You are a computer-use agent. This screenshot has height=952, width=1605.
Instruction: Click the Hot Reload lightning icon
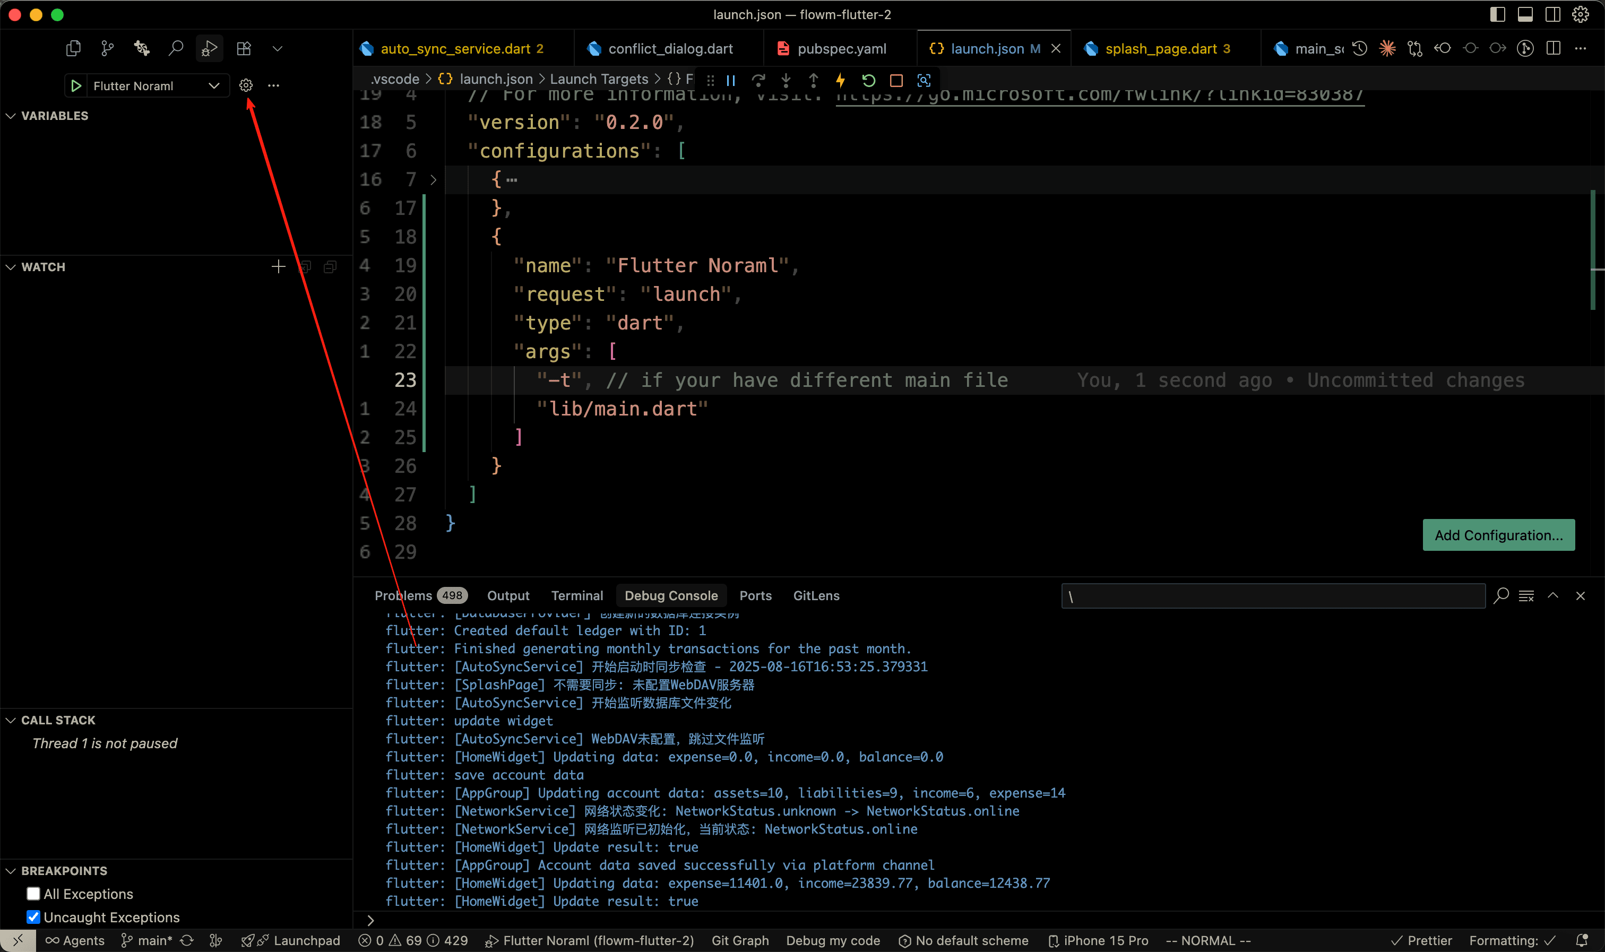pos(840,80)
